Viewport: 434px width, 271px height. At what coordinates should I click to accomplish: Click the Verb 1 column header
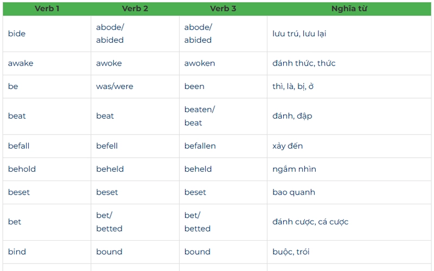(x=47, y=9)
